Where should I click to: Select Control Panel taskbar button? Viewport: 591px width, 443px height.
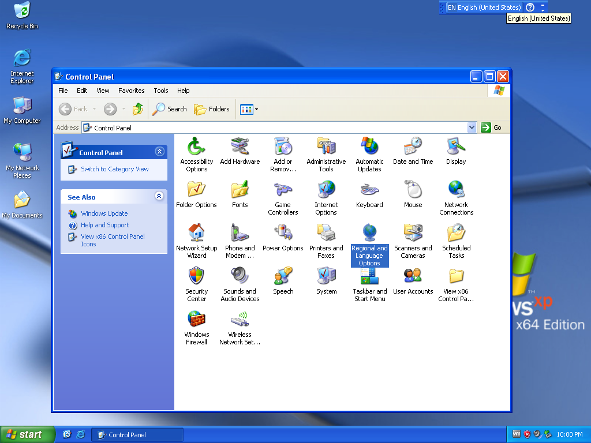click(137, 435)
